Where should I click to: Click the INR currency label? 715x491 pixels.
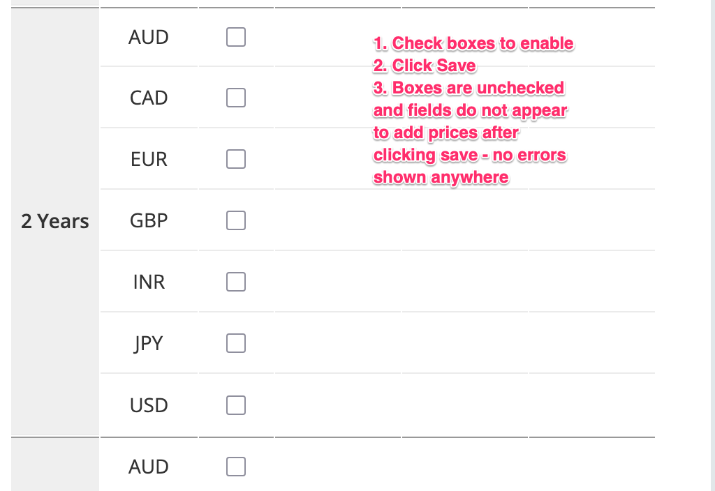[x=149, y=282]
